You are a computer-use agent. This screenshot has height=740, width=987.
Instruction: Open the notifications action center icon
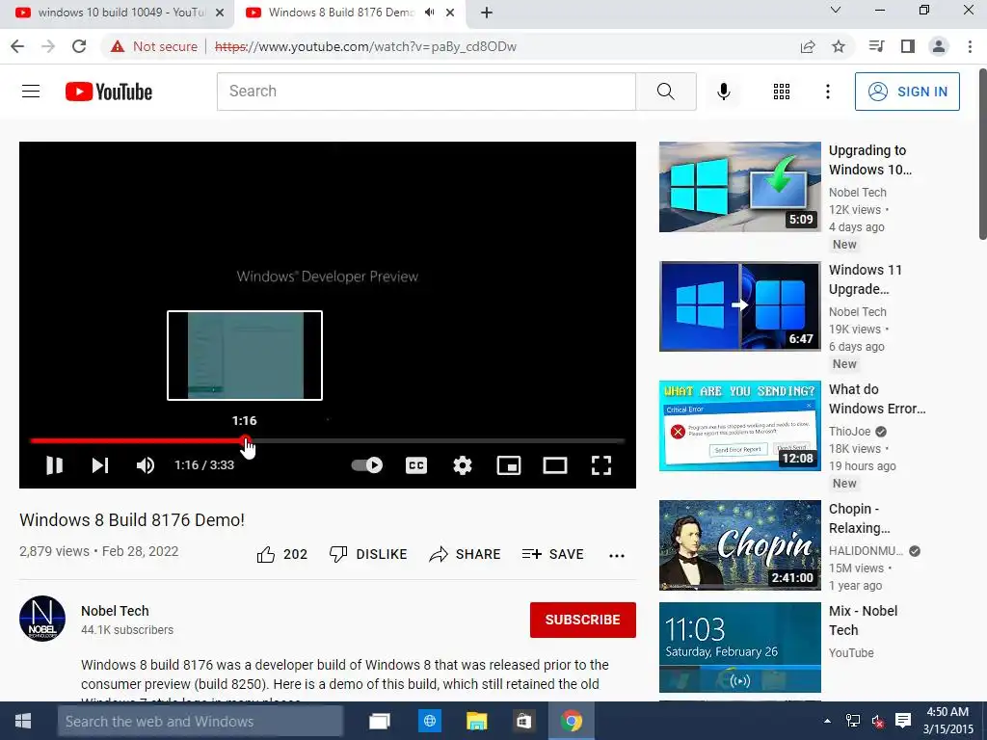[902, 721]
